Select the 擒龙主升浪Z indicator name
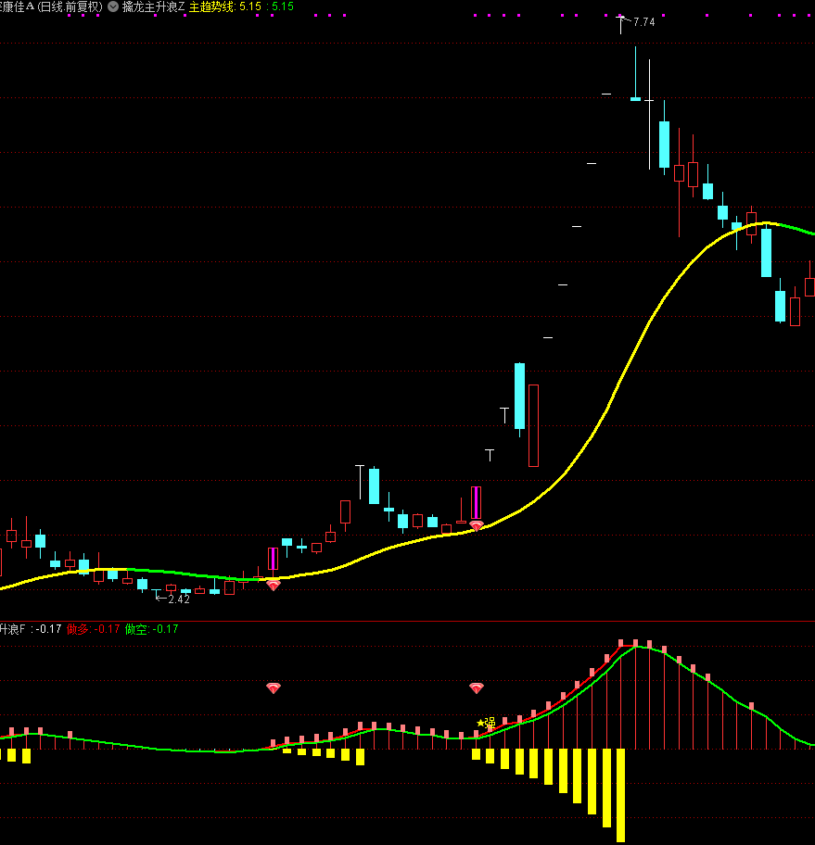 [x=153, y=6]
